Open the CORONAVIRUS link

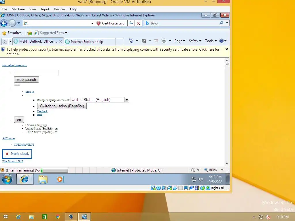coord(24,144)
